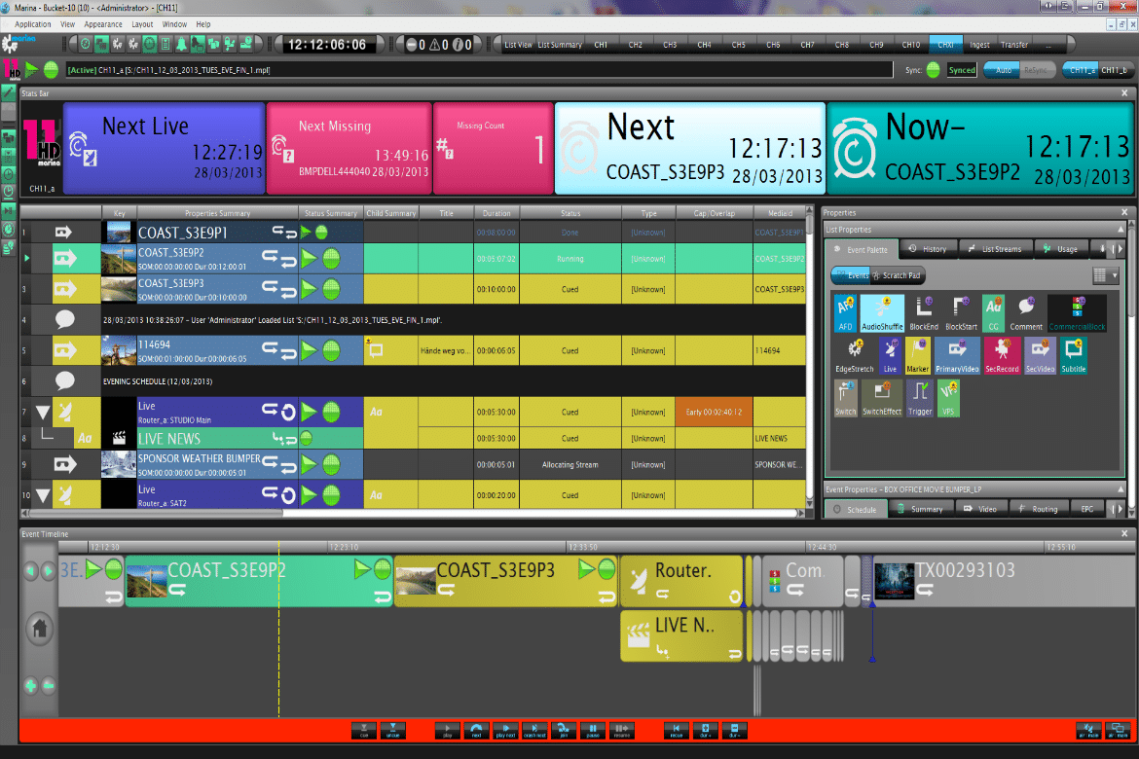Click the Marker event icon

click(917, 356)
